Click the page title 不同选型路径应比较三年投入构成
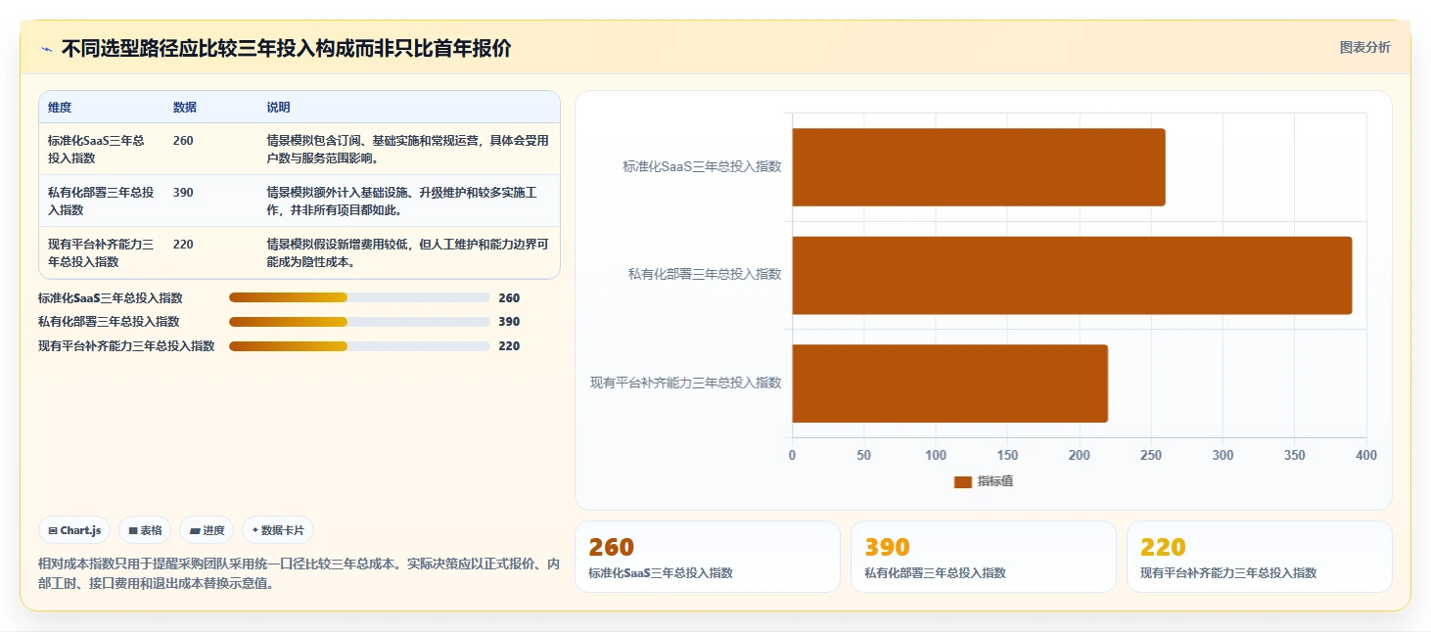The height and width of the screenshot is (632, 1431). pos(286,49)
